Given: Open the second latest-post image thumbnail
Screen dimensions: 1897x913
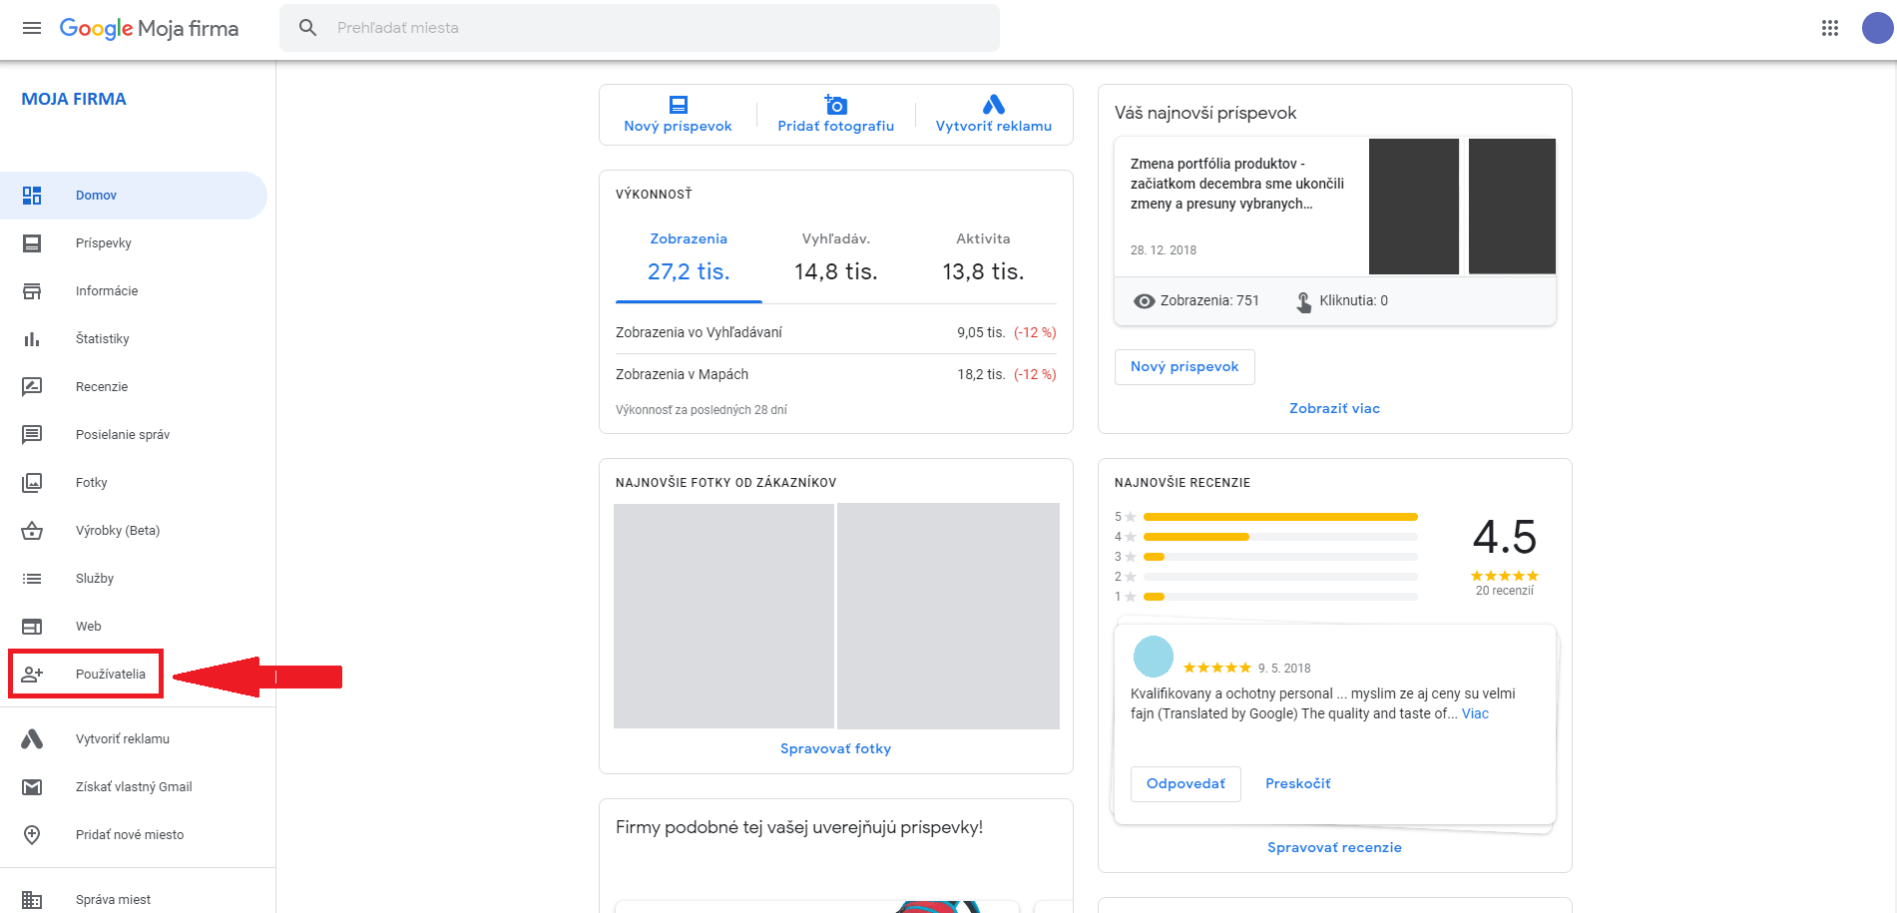Looking at the screenshot, I should click(x=1512, y=207).
